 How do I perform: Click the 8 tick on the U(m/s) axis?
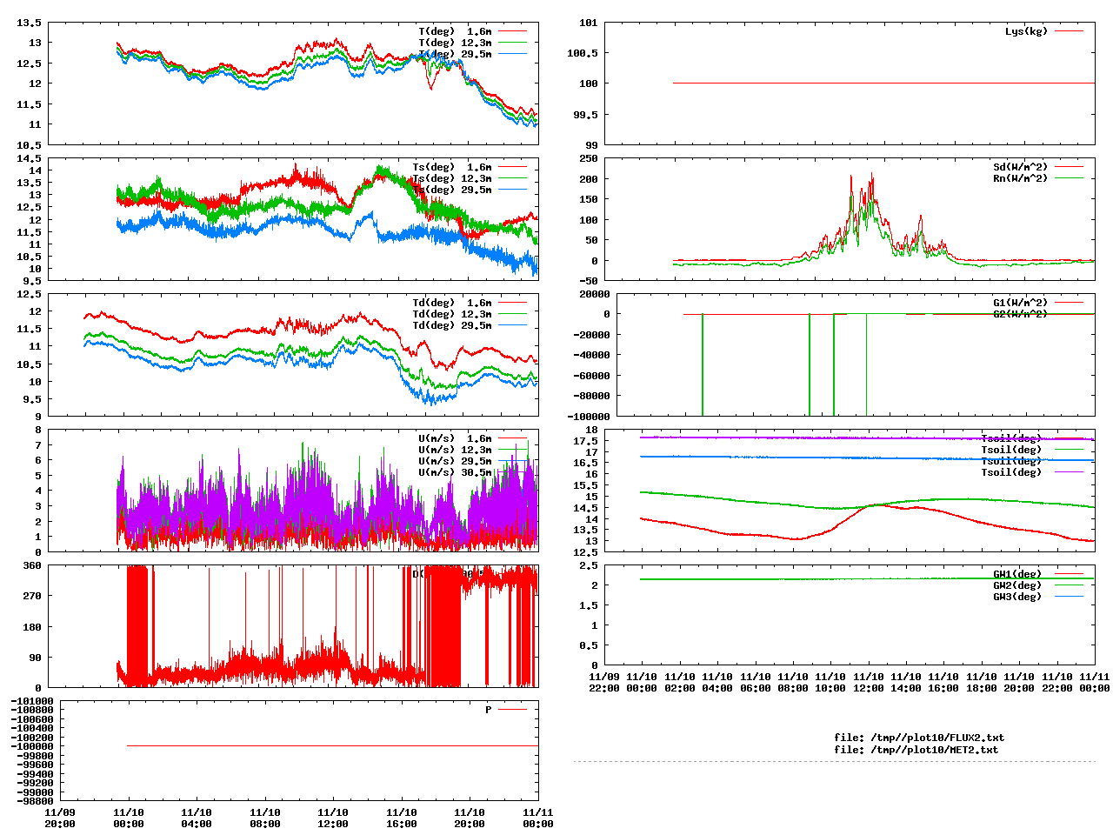(x=38, y=430)
